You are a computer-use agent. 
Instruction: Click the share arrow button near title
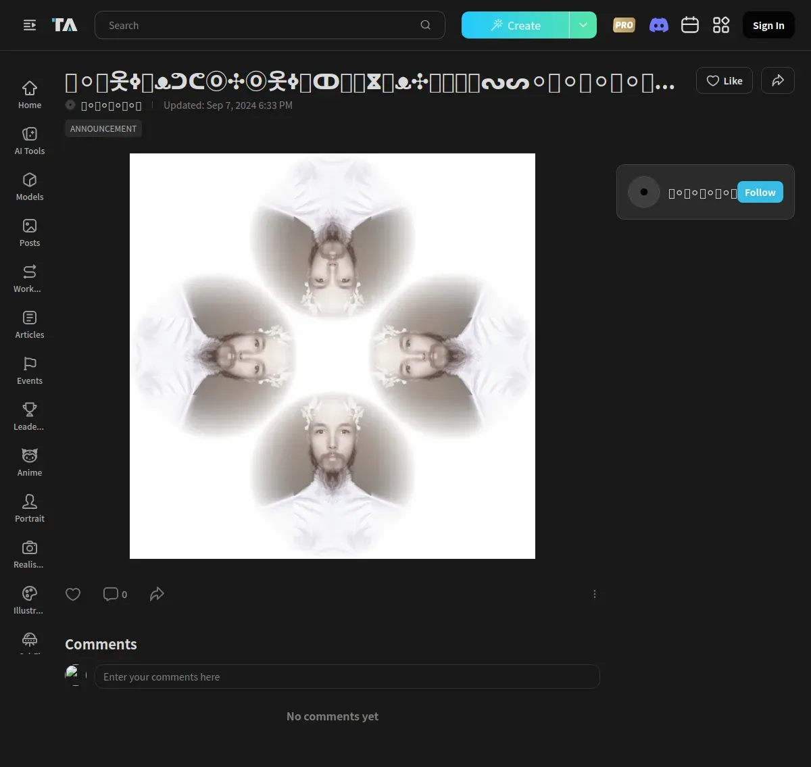[x=778, y=80]
